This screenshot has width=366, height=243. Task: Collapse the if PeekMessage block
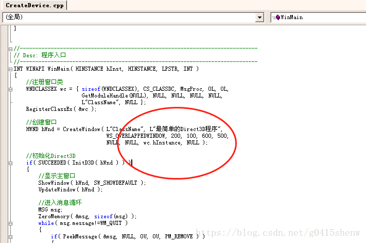(10, 237)
